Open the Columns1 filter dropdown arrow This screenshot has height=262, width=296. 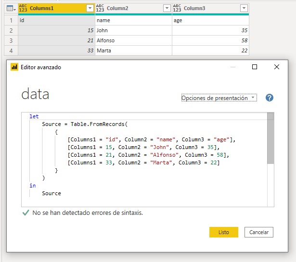(90, 8)
